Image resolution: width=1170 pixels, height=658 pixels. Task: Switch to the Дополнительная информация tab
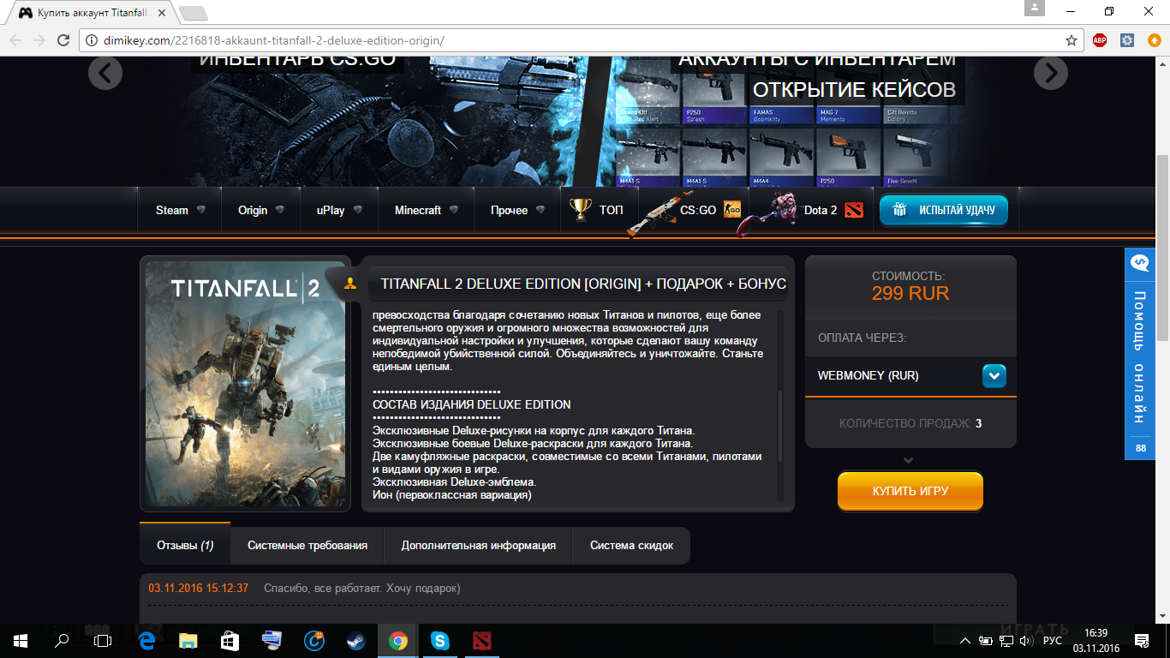(479, 545)
